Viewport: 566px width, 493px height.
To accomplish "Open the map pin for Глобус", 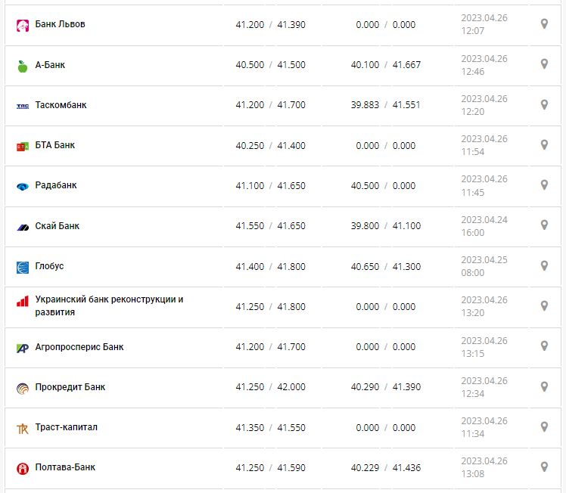I will pos(544,265).
